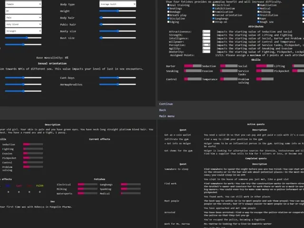Go to Main menu
The image size is (304, 228).
pyautogui.click(x=167, y=116)
